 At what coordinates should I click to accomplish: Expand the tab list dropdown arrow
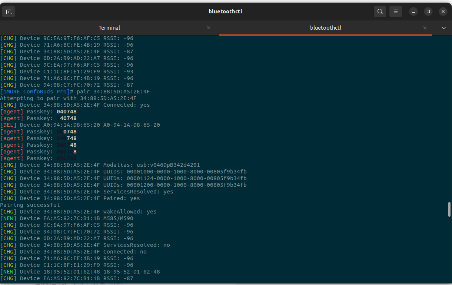pyautogui.click(x=444, y=28)
